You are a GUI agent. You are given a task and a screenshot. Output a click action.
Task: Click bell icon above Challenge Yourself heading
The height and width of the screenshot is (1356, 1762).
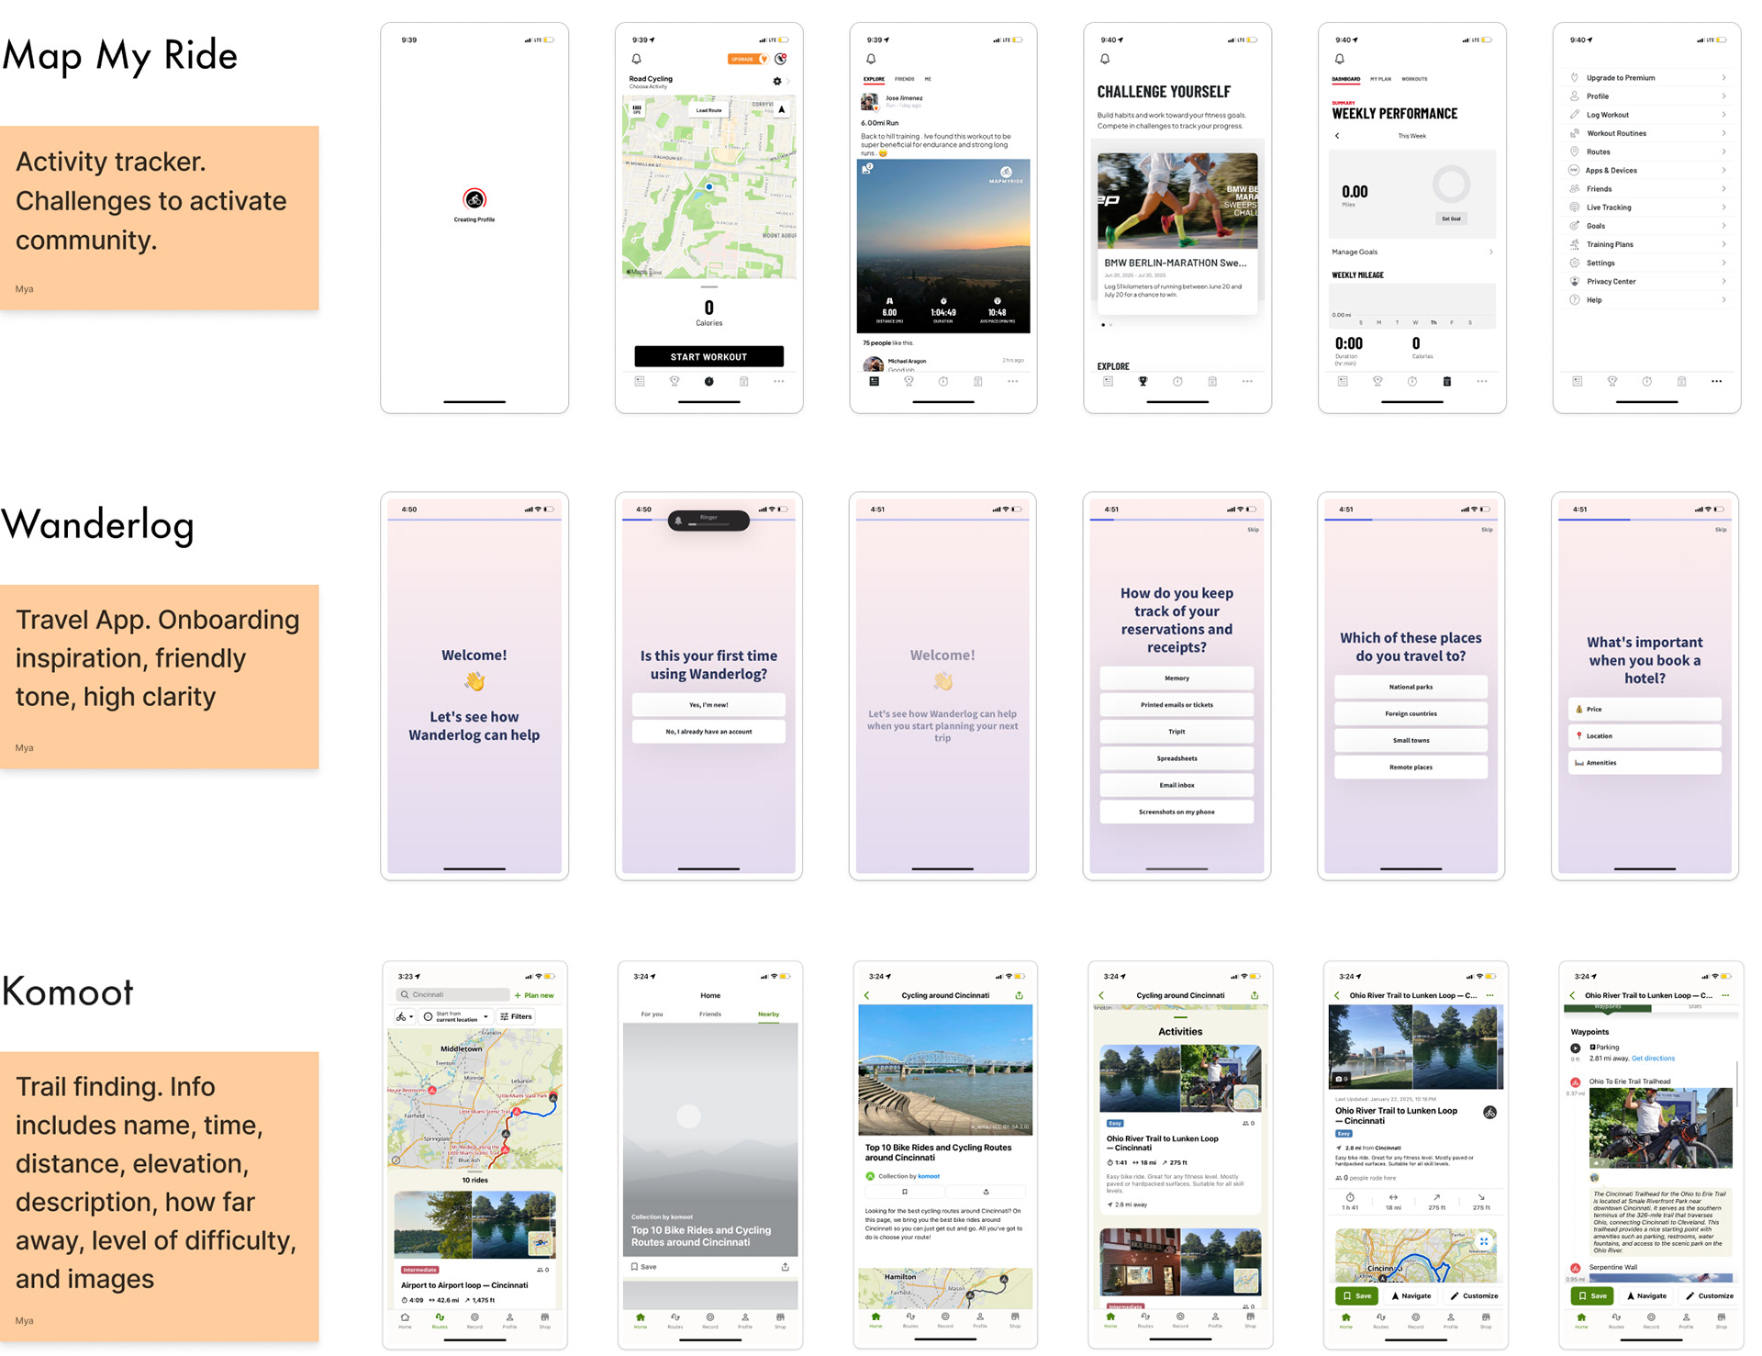coord(1105,59)
